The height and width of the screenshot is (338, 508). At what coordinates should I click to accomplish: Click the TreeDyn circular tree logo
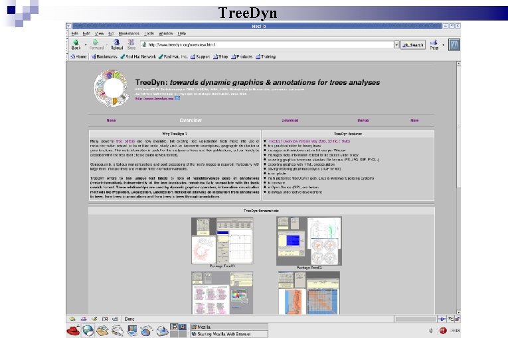(111, 88)
